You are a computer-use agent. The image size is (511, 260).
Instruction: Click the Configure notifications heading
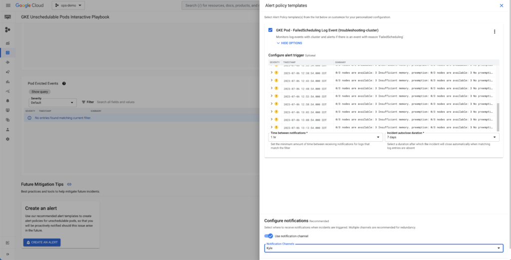pyautogui.click(x=286, y=221)
